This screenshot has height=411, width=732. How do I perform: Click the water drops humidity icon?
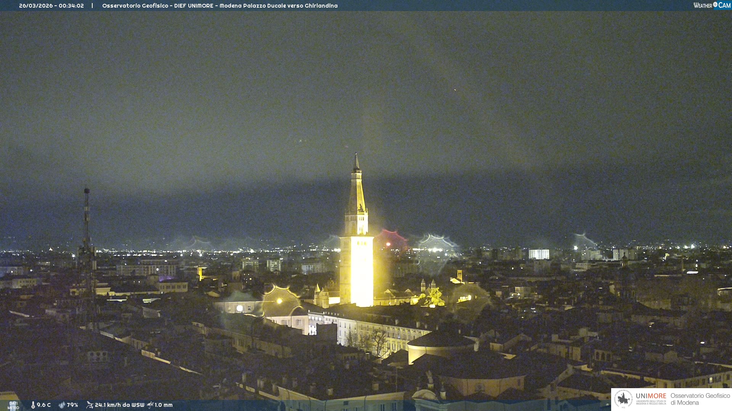pos(62,405)
